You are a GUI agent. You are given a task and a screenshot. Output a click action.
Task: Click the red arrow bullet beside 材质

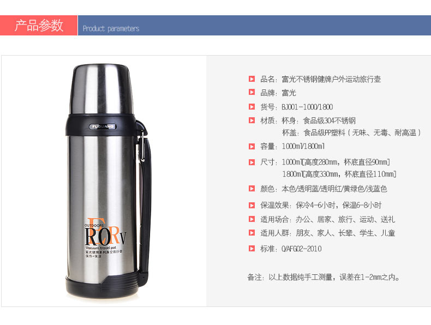pyautogui.click(x=252, y=121)
